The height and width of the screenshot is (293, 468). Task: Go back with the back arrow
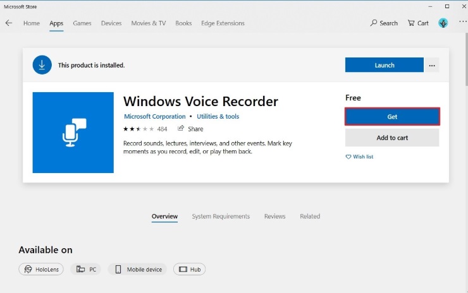9,23
